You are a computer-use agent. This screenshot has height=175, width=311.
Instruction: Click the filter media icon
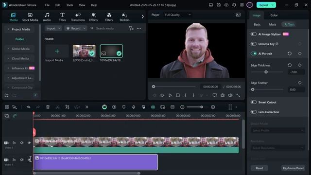click(x=131, y=28)
